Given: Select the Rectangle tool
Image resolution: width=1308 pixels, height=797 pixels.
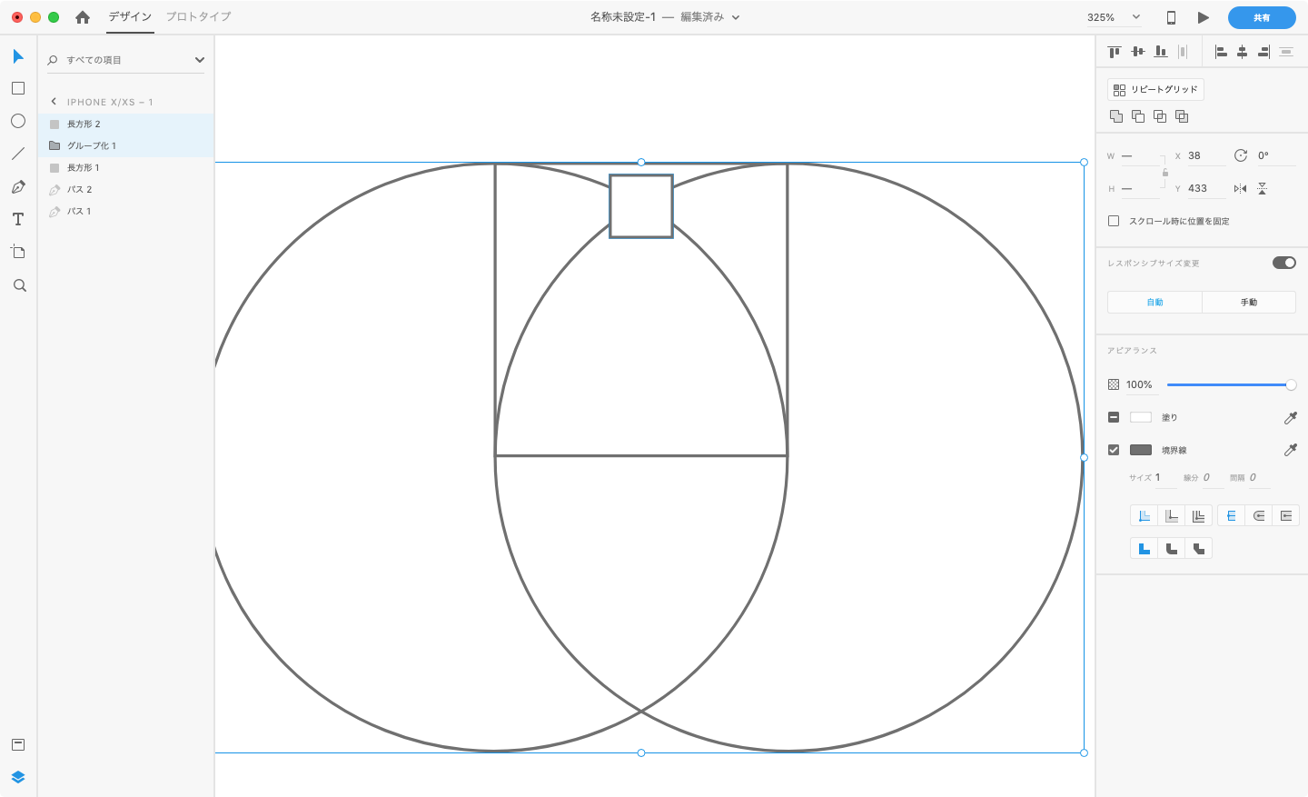Looking at the screenshot, I should (x=18, y=88).
